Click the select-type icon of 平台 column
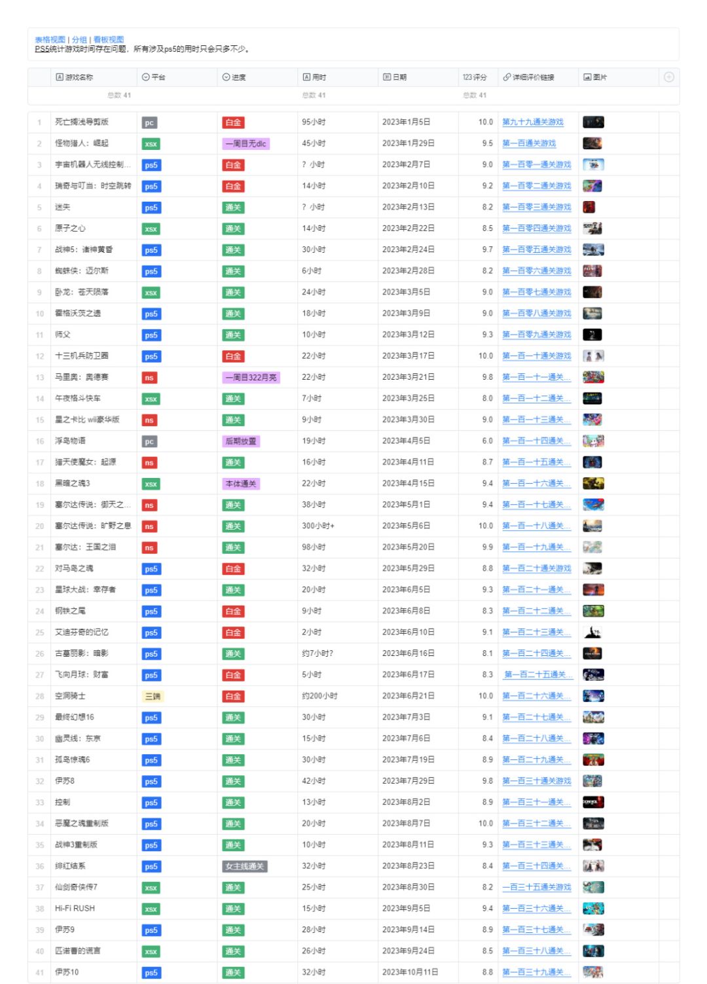 (146, 77)
